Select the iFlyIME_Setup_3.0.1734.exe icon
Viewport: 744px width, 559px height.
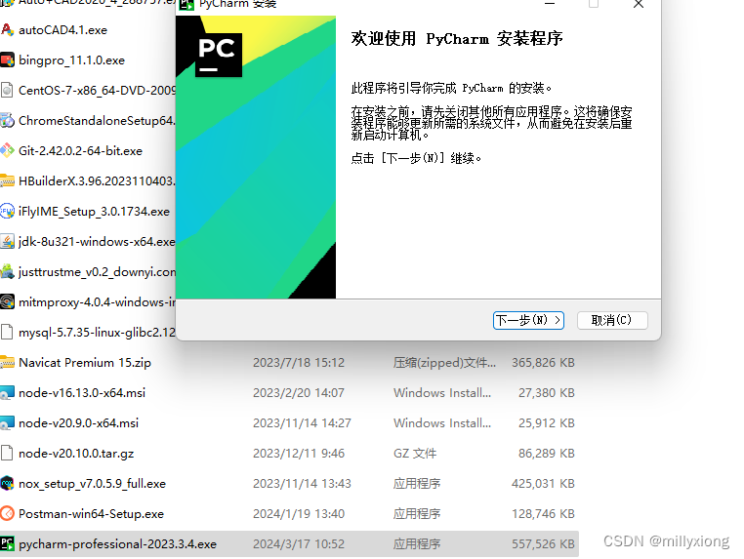pos(7,211)
